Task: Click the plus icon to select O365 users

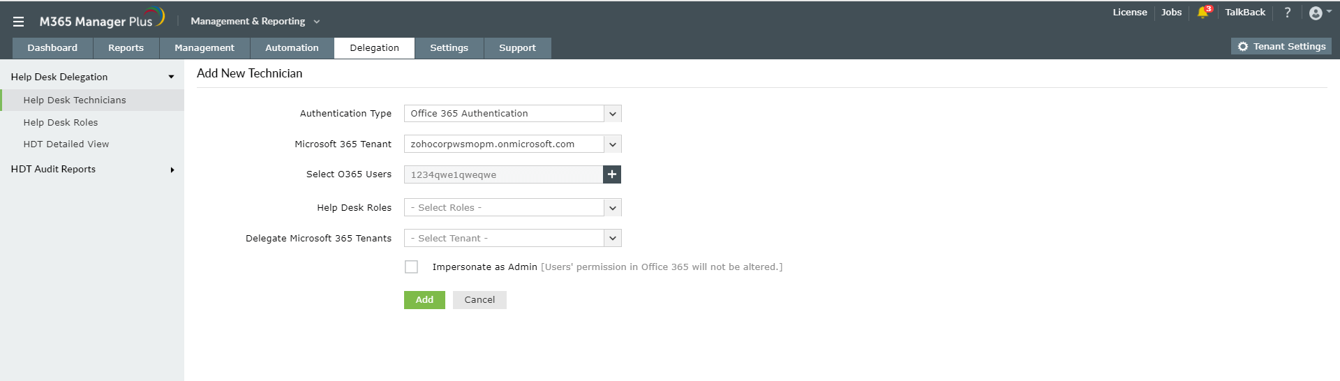Action: click(612, 174)
